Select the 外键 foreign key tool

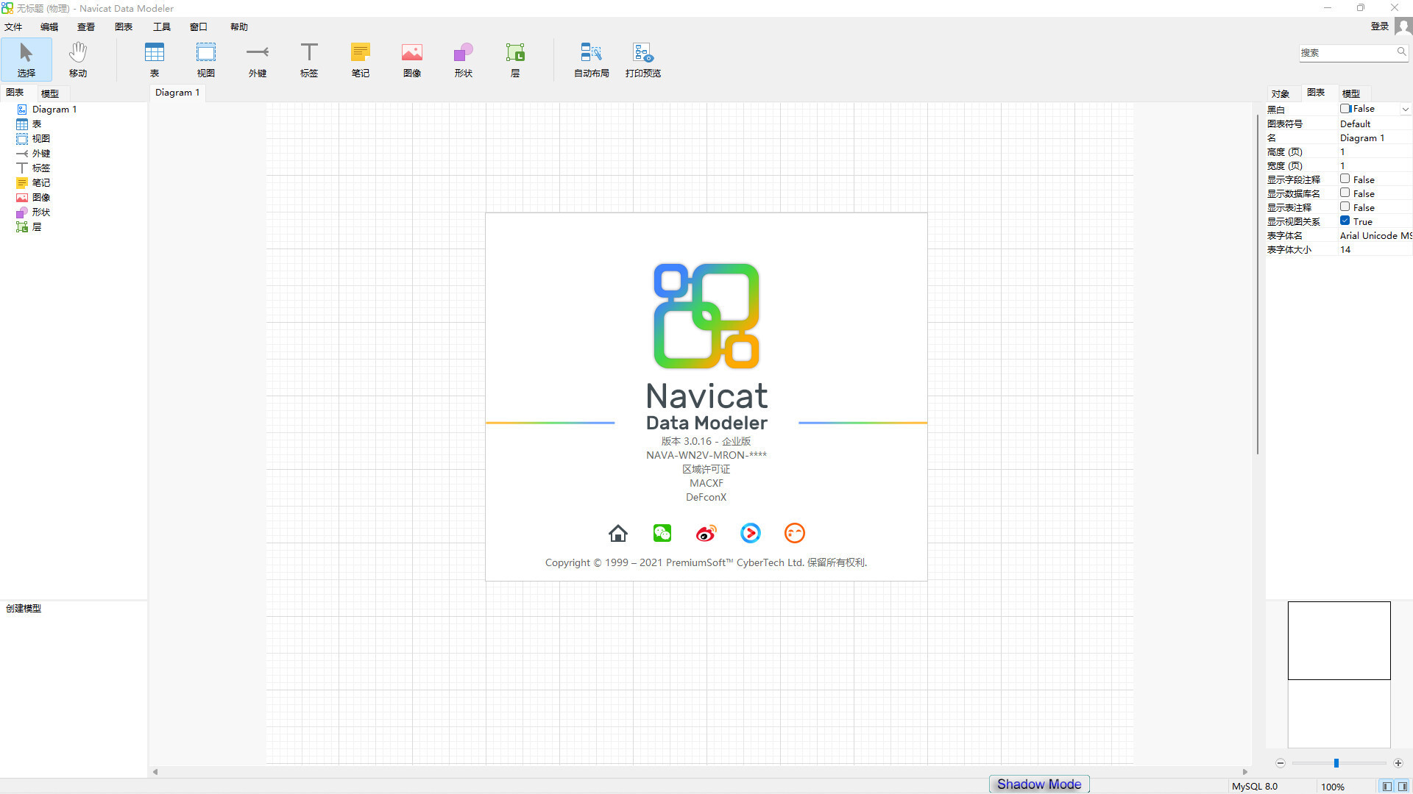tap(257, 59)
